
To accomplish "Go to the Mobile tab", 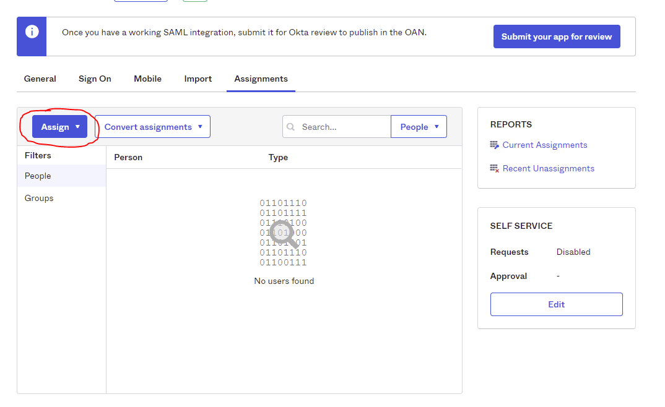I will click(x=147, y=79).
